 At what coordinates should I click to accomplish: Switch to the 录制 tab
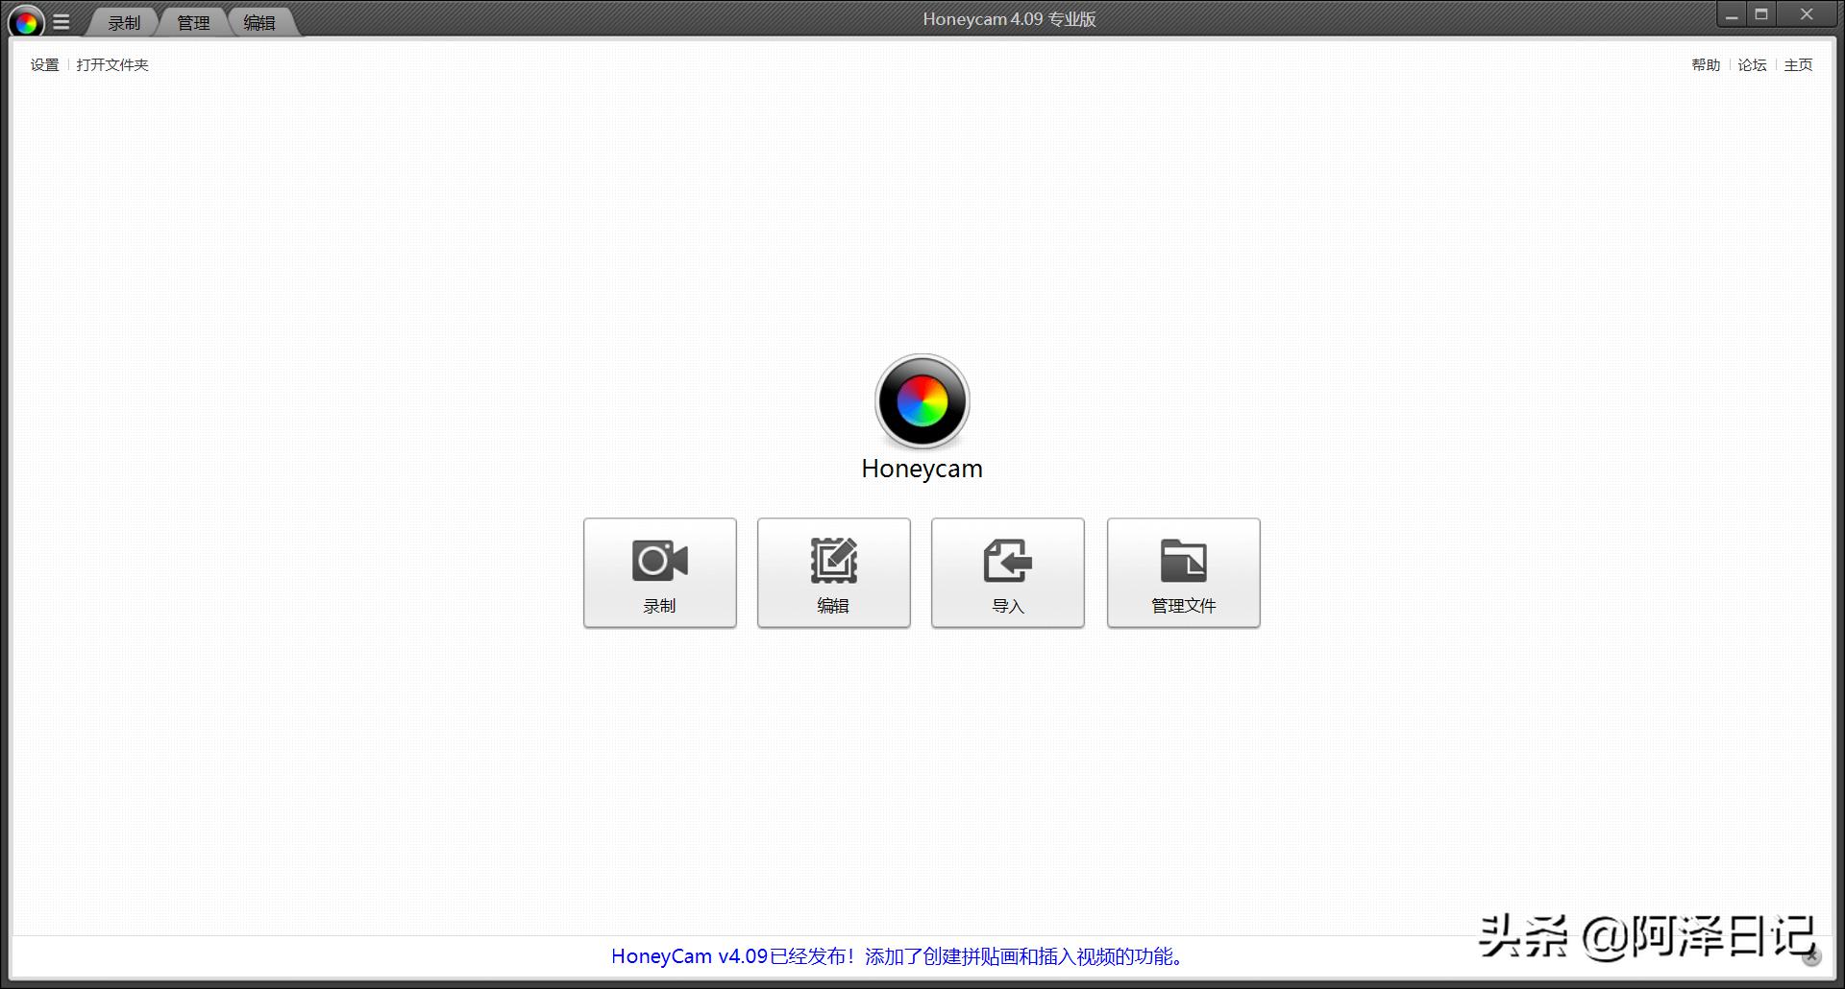pos(124,23)
